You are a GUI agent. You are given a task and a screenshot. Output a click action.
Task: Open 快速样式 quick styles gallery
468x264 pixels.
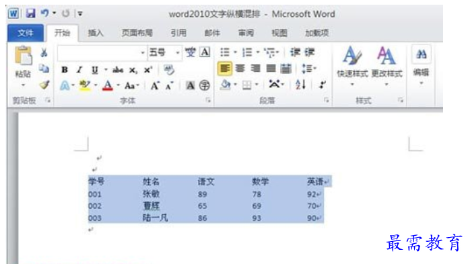coord(352,66)
